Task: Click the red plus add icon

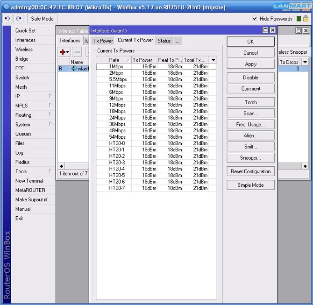Action: point(63,52)
